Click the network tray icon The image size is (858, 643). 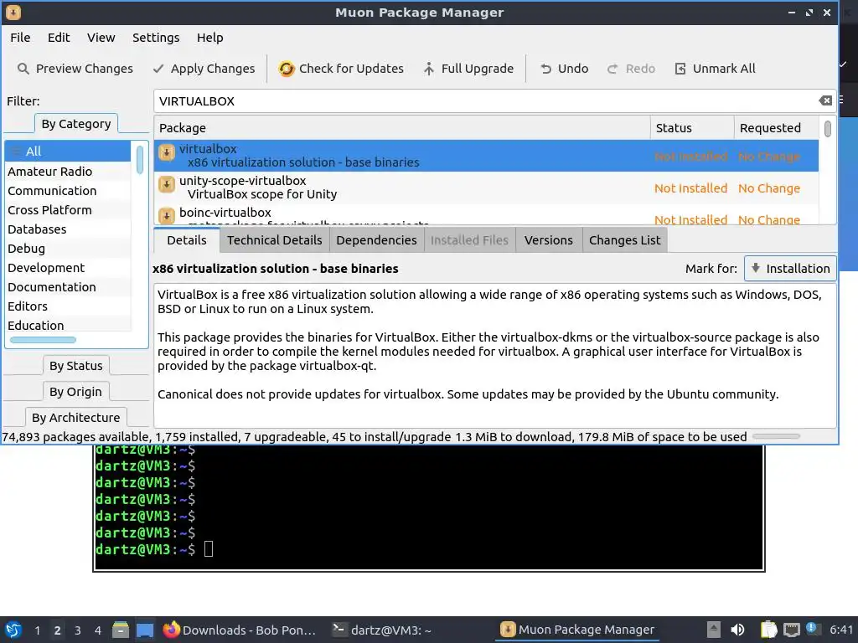click(792, 630)
